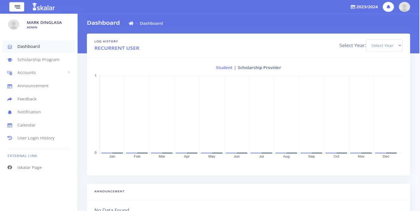Open the User Login History page
Image resolution: width=420 pixels, height=211 pixels.
tap(36, 138)
